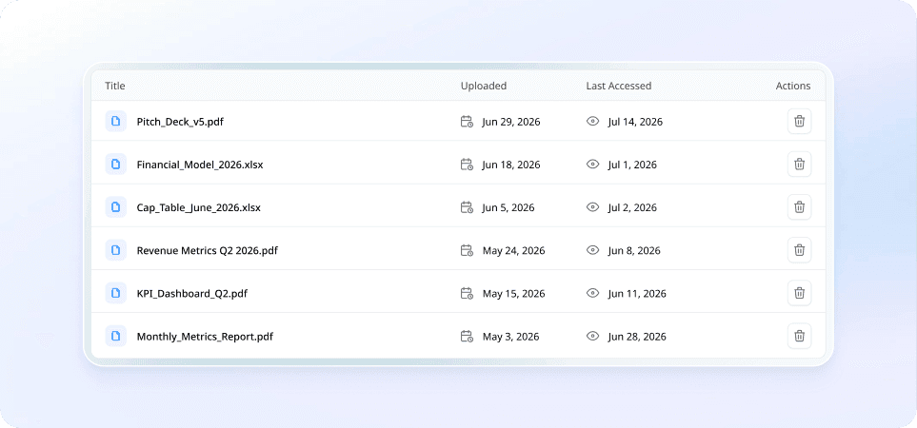Click calendar icon beside May 3, 2026
Viewport: 917px width, 428px height.
tap(467, 336)
